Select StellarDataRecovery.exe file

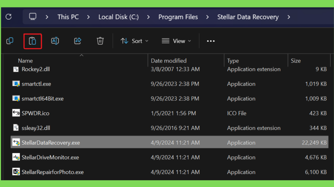click(x=51, y=143)
